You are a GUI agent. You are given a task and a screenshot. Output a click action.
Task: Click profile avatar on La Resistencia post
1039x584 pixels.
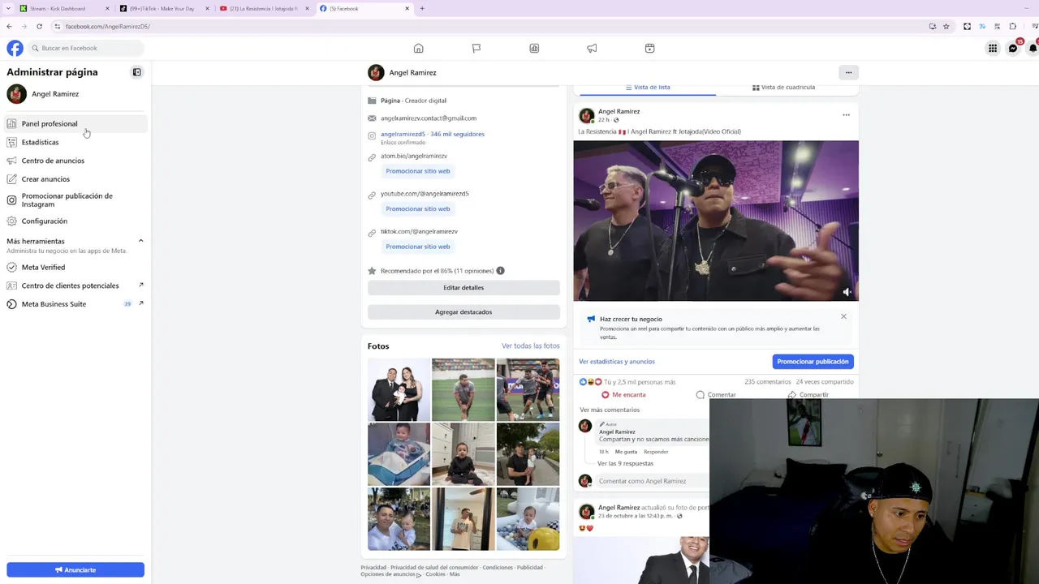(586, 114)
